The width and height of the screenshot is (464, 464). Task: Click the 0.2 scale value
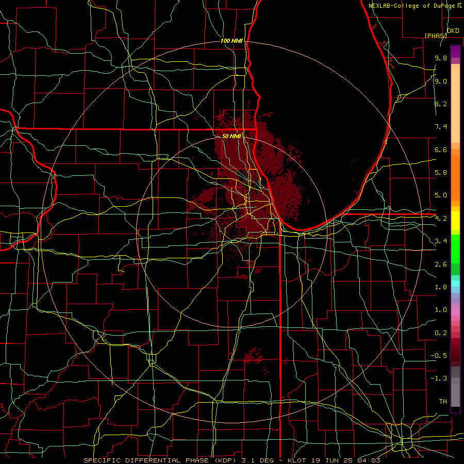click(x=441, y=333)
